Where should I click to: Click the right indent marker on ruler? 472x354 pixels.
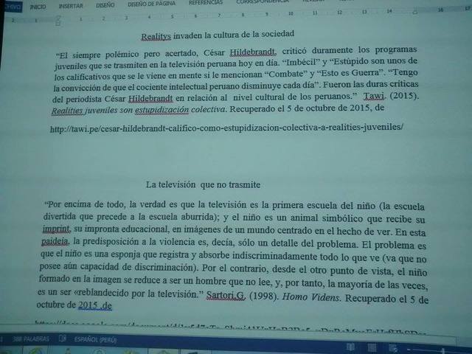[x=415, y=13]
